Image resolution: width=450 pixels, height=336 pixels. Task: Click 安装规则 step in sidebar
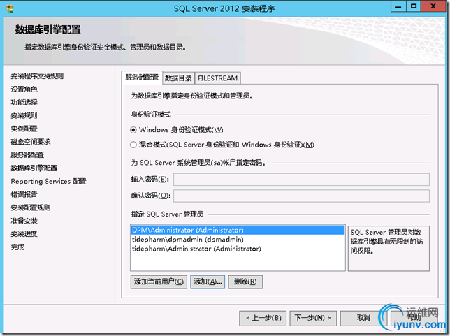tap(24, 116)
